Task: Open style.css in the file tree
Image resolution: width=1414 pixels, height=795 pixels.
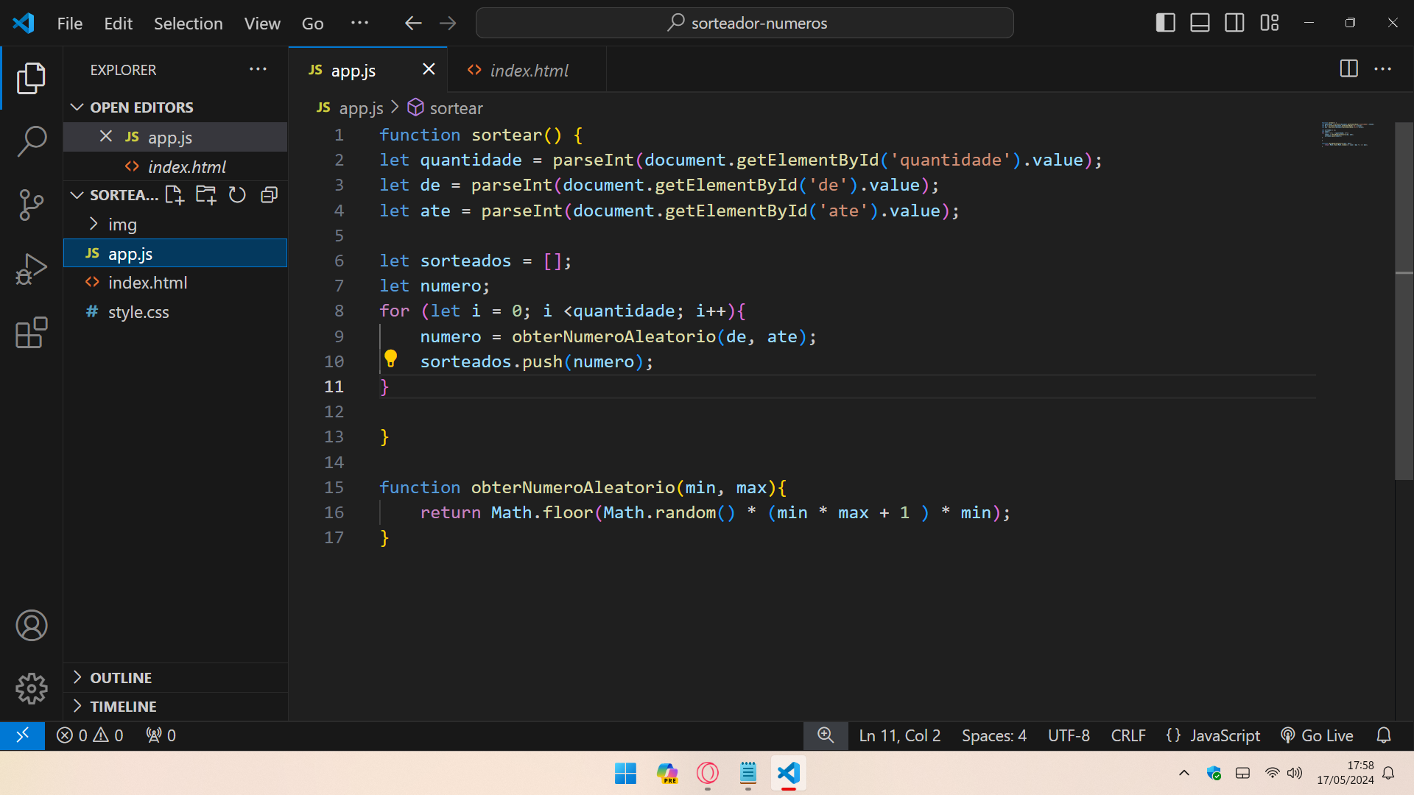Action: click(x=175, y=312)
